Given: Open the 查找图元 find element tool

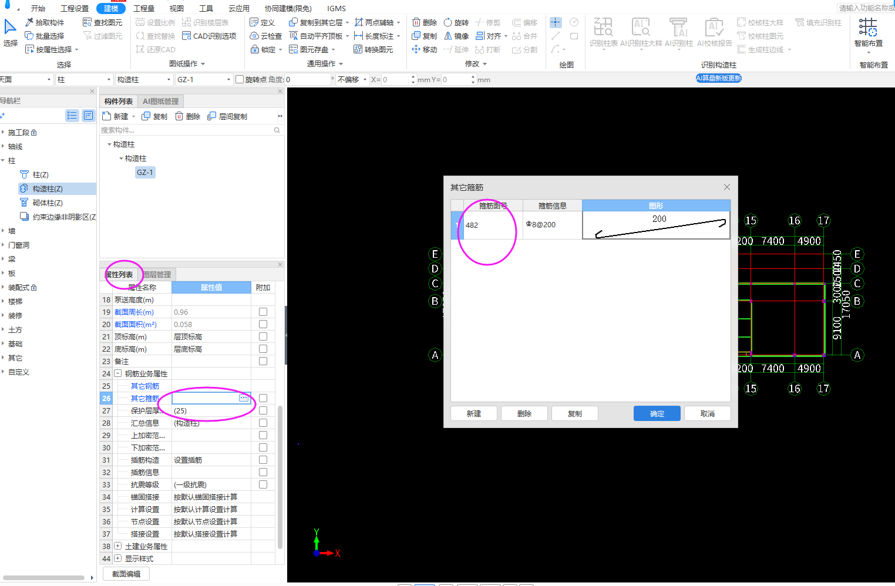Looking at the screenshot, I should (x=102, y=22).
